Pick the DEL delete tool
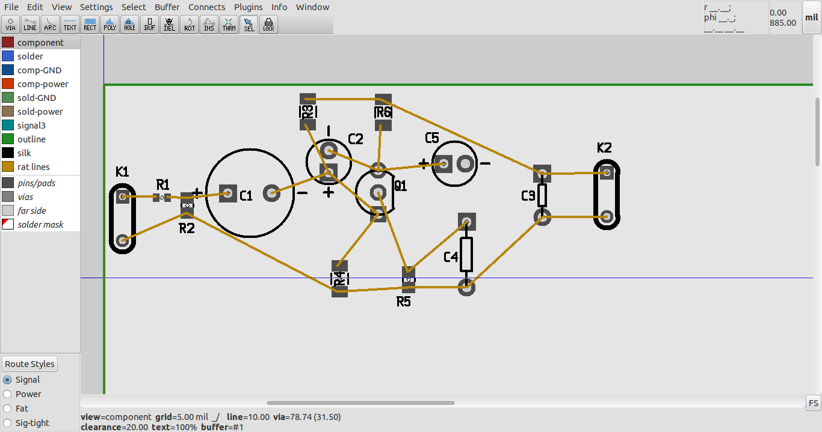The width and height of the screenshot is (822, 432). 169,24
